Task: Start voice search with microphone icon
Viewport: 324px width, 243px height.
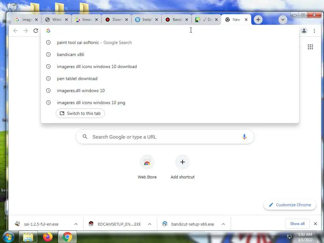Action: click(x=244, y=137)
